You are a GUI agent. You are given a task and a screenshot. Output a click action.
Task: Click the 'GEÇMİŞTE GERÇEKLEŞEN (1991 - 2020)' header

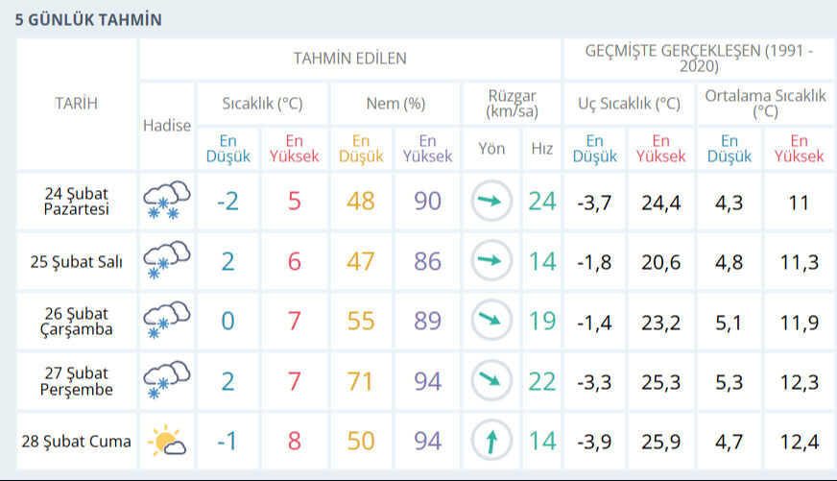click(x=699, y=59)
